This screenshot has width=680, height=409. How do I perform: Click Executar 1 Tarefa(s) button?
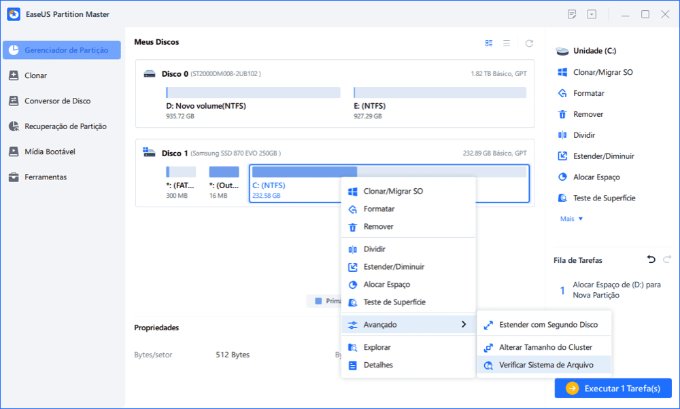(x=613, y=388)
